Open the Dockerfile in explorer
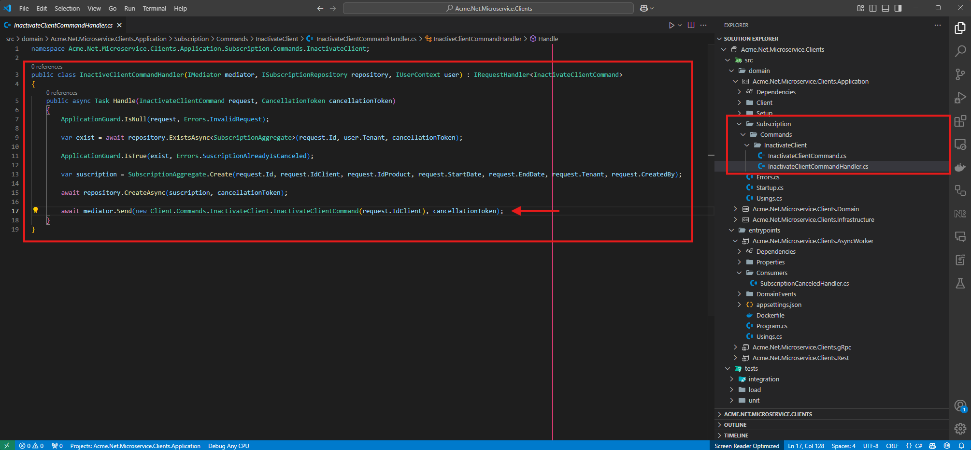This screenshot has height=450, width=971. (770, 315)
